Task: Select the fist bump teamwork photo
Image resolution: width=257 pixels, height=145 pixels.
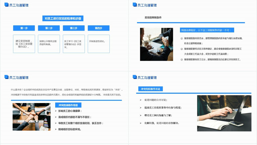Action: click(x=28, y=117)
